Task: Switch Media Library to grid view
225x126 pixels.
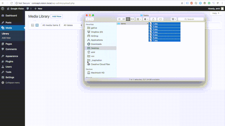Action: [x=37, y=25]
